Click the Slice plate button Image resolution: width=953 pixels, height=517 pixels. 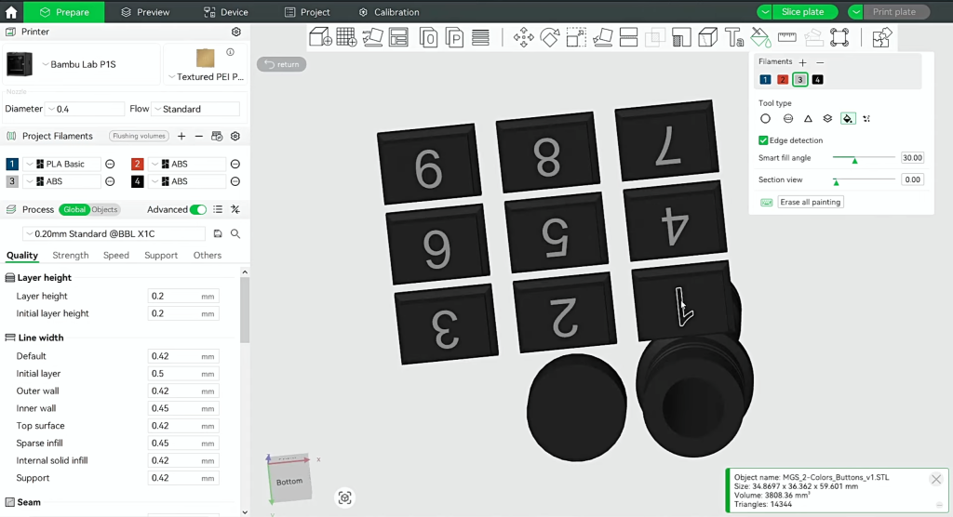[803, 12]
